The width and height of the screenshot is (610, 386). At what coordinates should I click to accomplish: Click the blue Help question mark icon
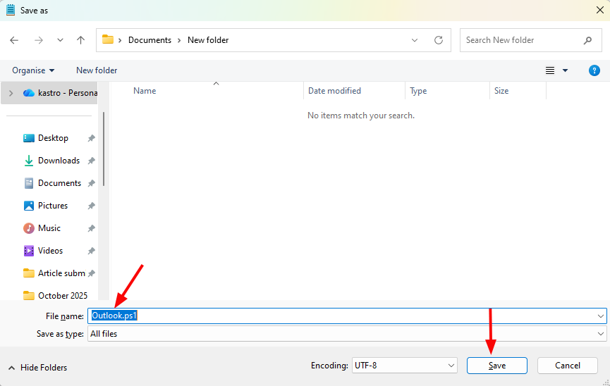tap(594, 70)
